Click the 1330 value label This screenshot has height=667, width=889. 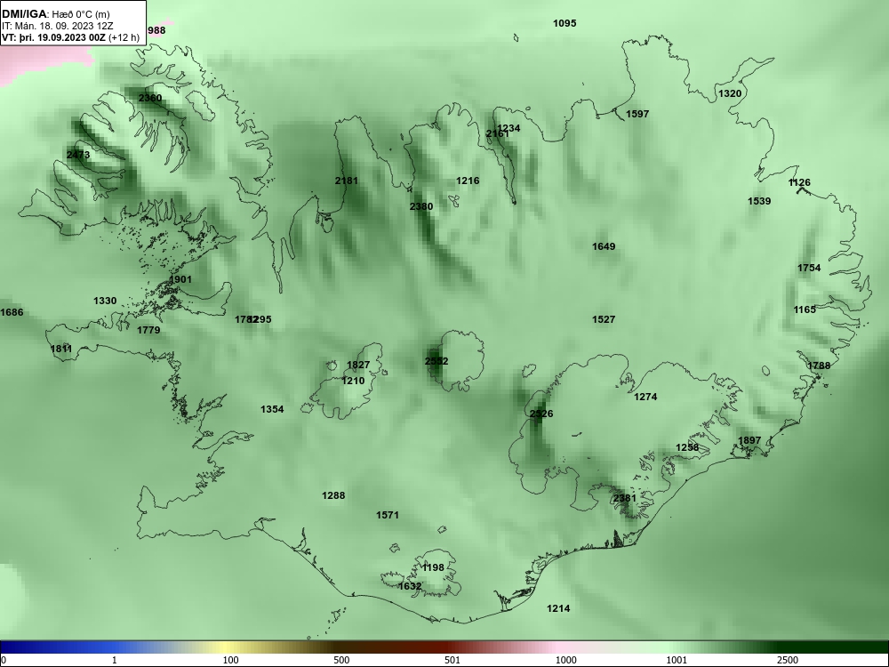105,301
